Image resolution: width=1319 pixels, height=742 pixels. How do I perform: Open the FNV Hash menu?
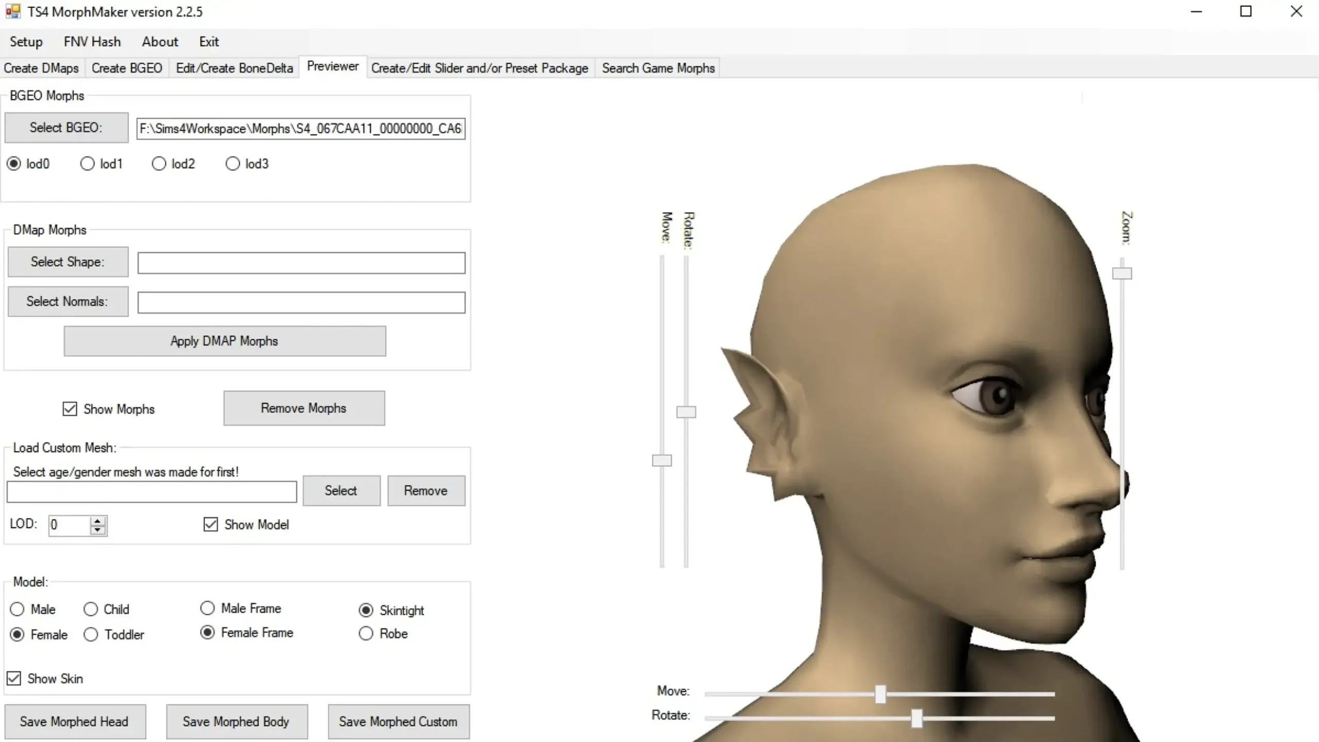pos(92,42)
